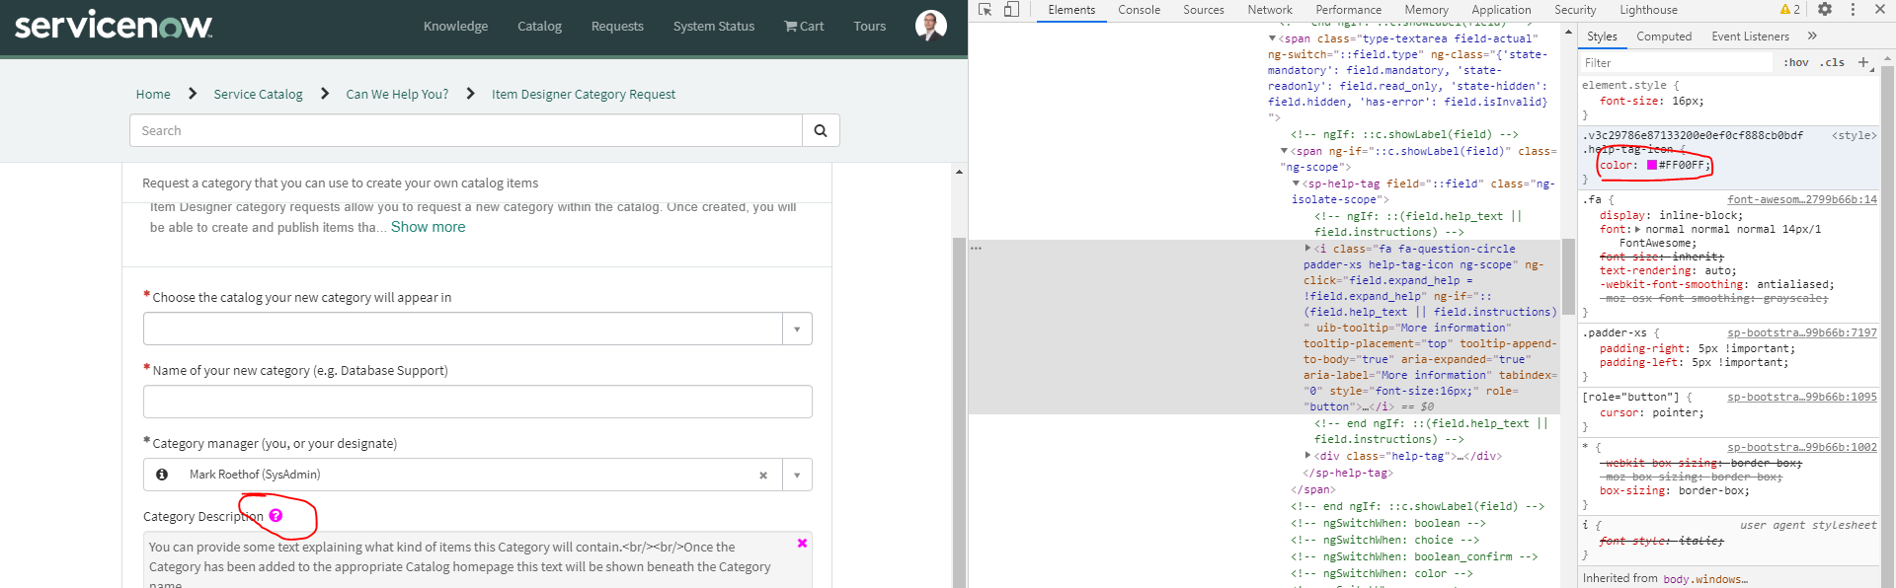Open the Tours menu

point(870,27)
